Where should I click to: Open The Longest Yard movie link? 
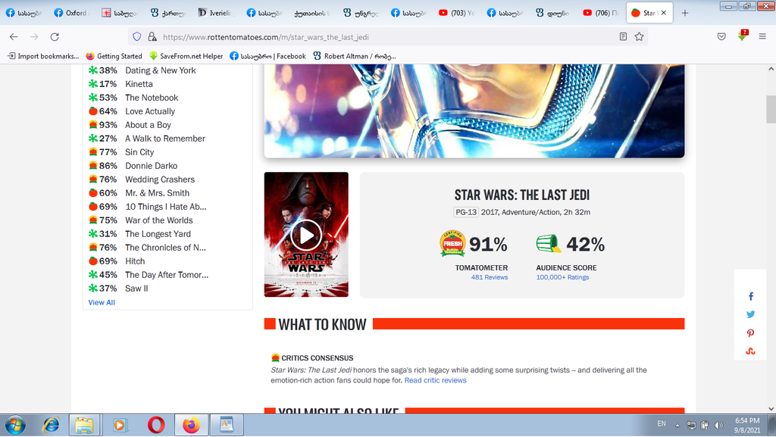(x=158, y=234)
